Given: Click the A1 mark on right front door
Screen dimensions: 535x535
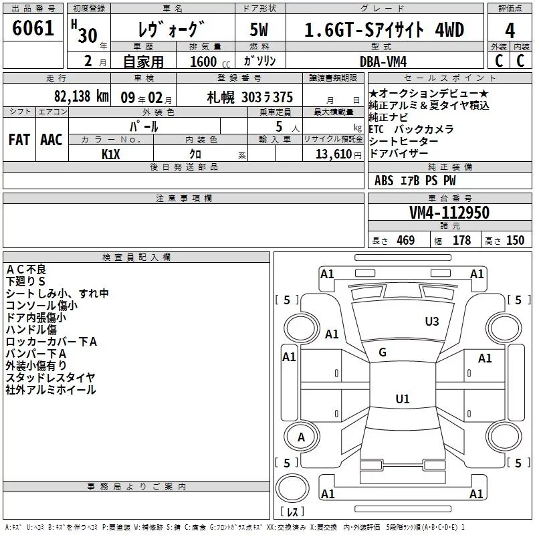Looking at the screenshot, I should point(485,358).
